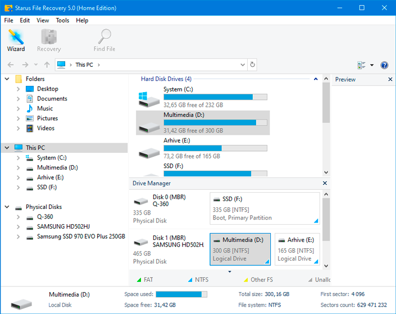Select SSD (F:) drive in main list
Screen dimensions: 396x314
click(203, 170)
